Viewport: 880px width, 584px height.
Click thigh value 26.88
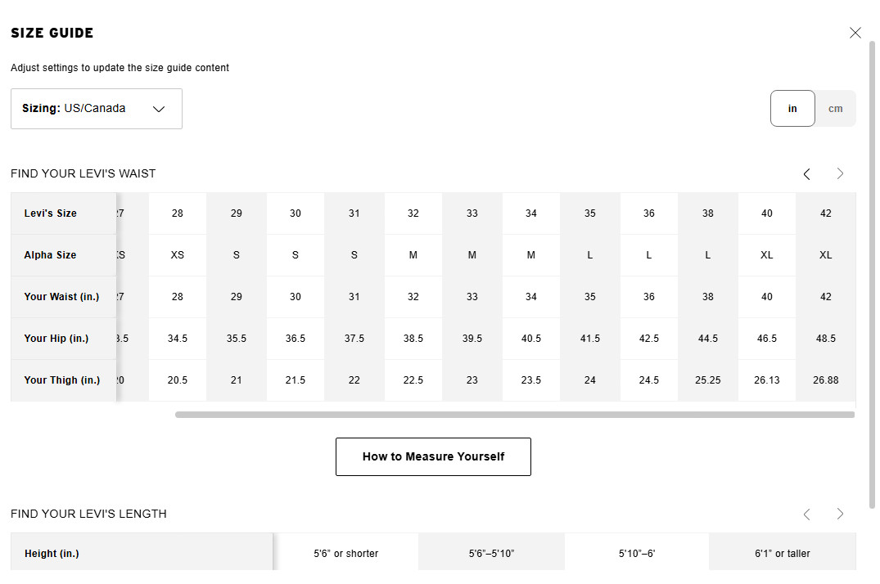pos(825,380)
